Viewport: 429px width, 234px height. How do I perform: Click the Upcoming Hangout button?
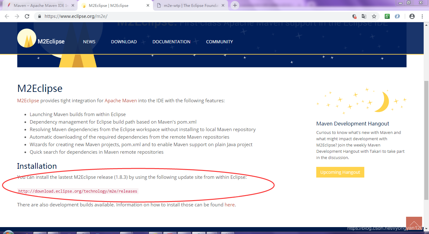pyautogui.click(x=340, y=172)
